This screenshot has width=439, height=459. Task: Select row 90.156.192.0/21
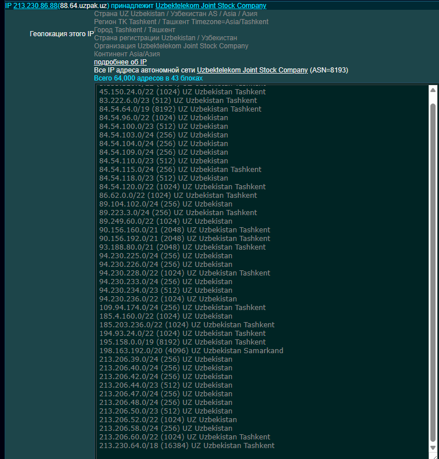click(x=185, y=239)
